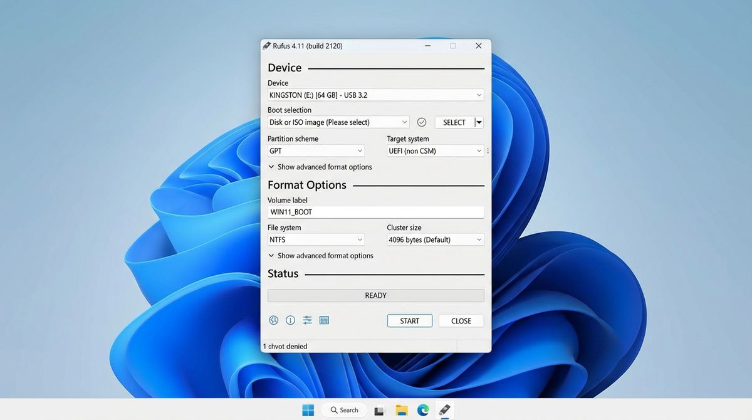This screenshot has width=752, height=420.
Task: Open the Partition scheme GPT dropdown
Action: [316, 151]
